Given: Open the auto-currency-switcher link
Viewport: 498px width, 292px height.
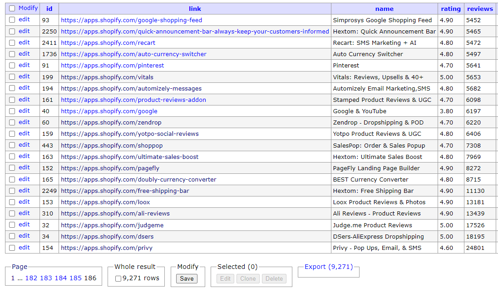Looking at the screenshot, I should tap(134, 54).
